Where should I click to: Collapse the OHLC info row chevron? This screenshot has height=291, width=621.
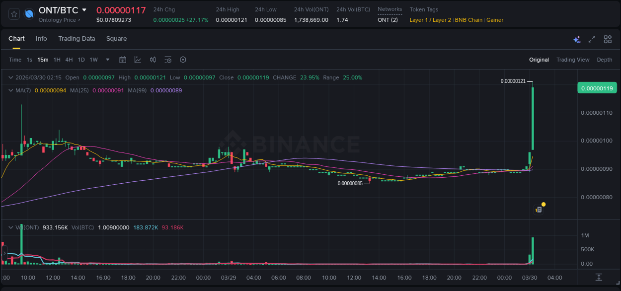pos(11,77)
